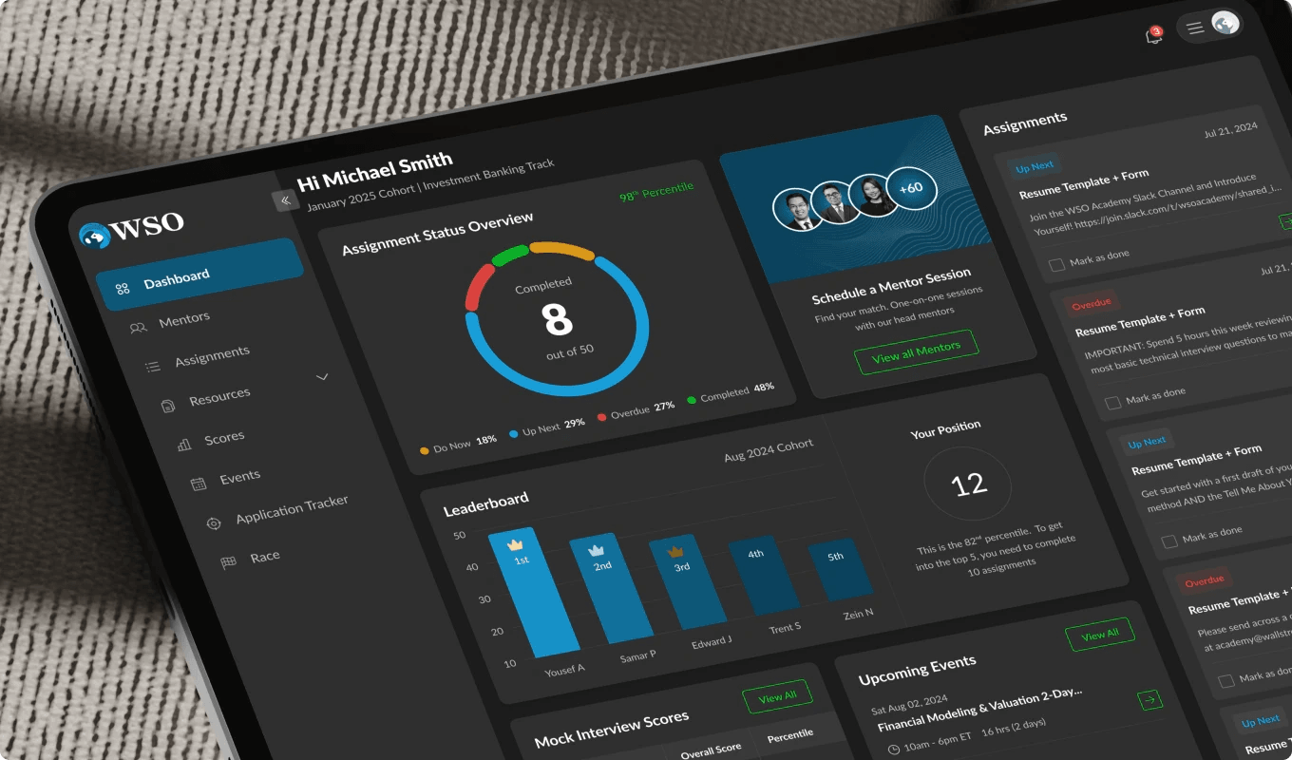This screenshot has height=760, width=1292.
Task: Click the Yousef A leaderboard name
Action: pyautogui.click(x=564, y=670)
